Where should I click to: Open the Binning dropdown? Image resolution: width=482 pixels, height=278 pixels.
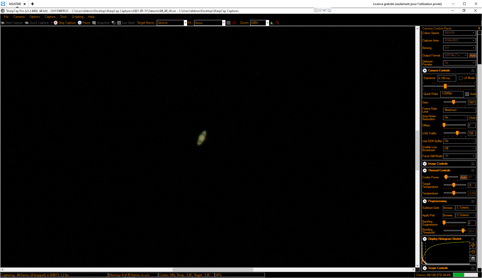pos(459,48)
